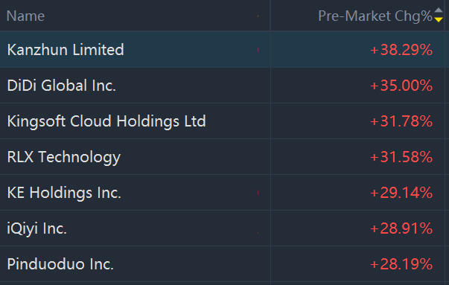449x285 pixels.
Task: Select the Kanzhun Limited row
Action: (x=222, y=50)
